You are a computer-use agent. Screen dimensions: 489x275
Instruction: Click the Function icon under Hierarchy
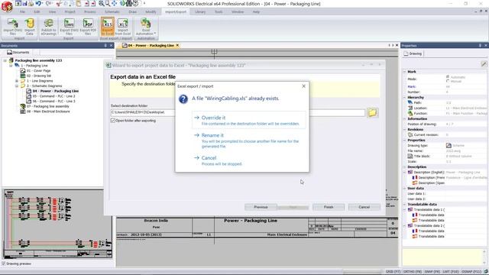pos(410,113)
